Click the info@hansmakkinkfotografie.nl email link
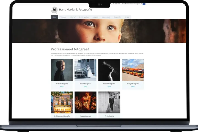The height and width of the screenshot is (132, 198). pos(133,4)
